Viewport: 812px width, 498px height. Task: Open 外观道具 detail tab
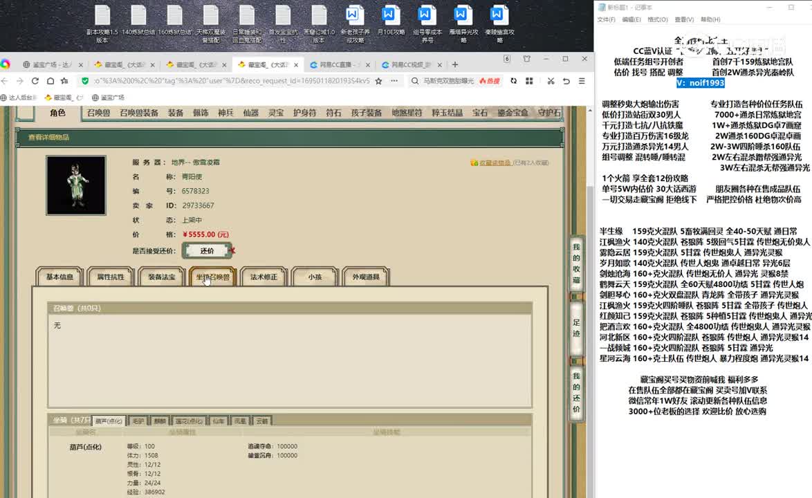(366, 277)
